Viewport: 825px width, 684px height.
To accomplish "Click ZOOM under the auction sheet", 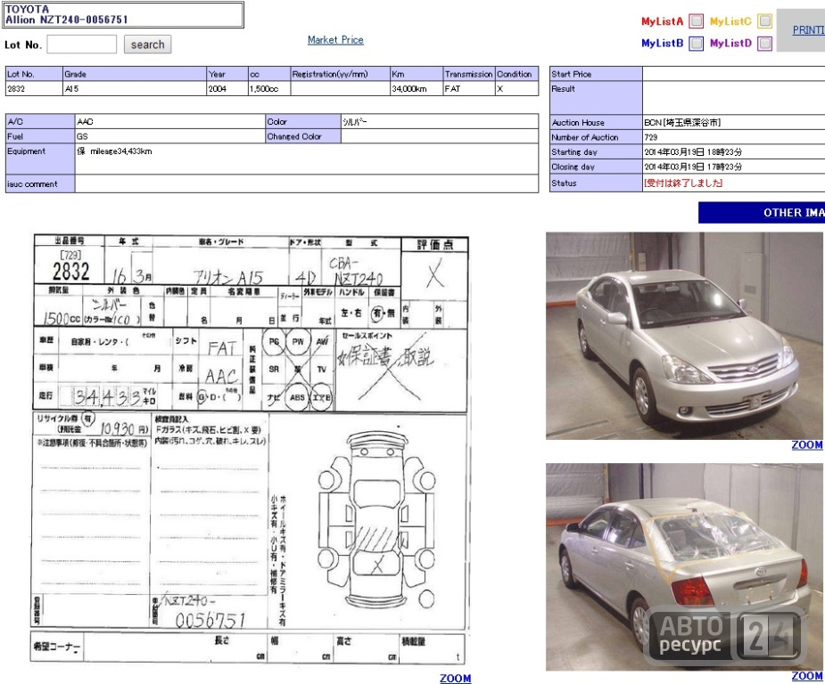I will point(455,679).
